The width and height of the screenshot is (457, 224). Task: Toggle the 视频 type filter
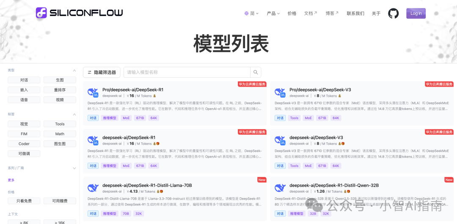pos(60,100)
